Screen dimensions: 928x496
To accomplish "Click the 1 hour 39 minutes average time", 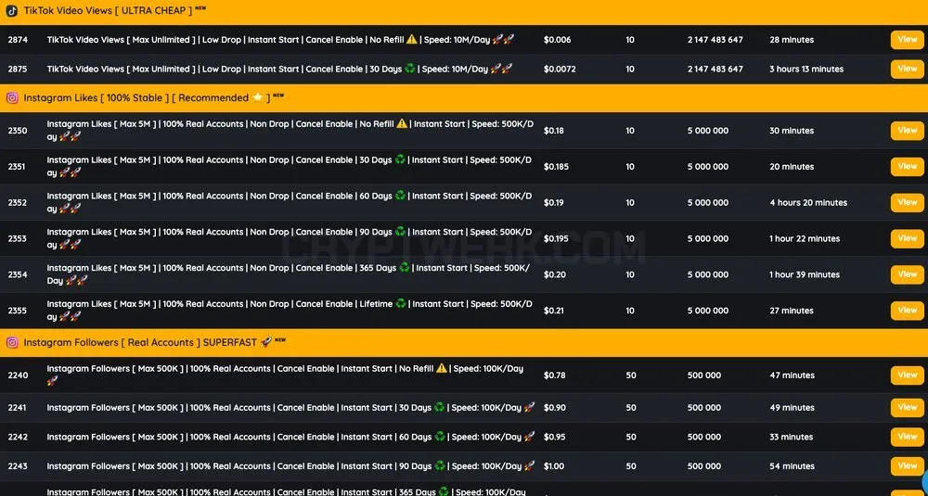I will tap(805, 275).
